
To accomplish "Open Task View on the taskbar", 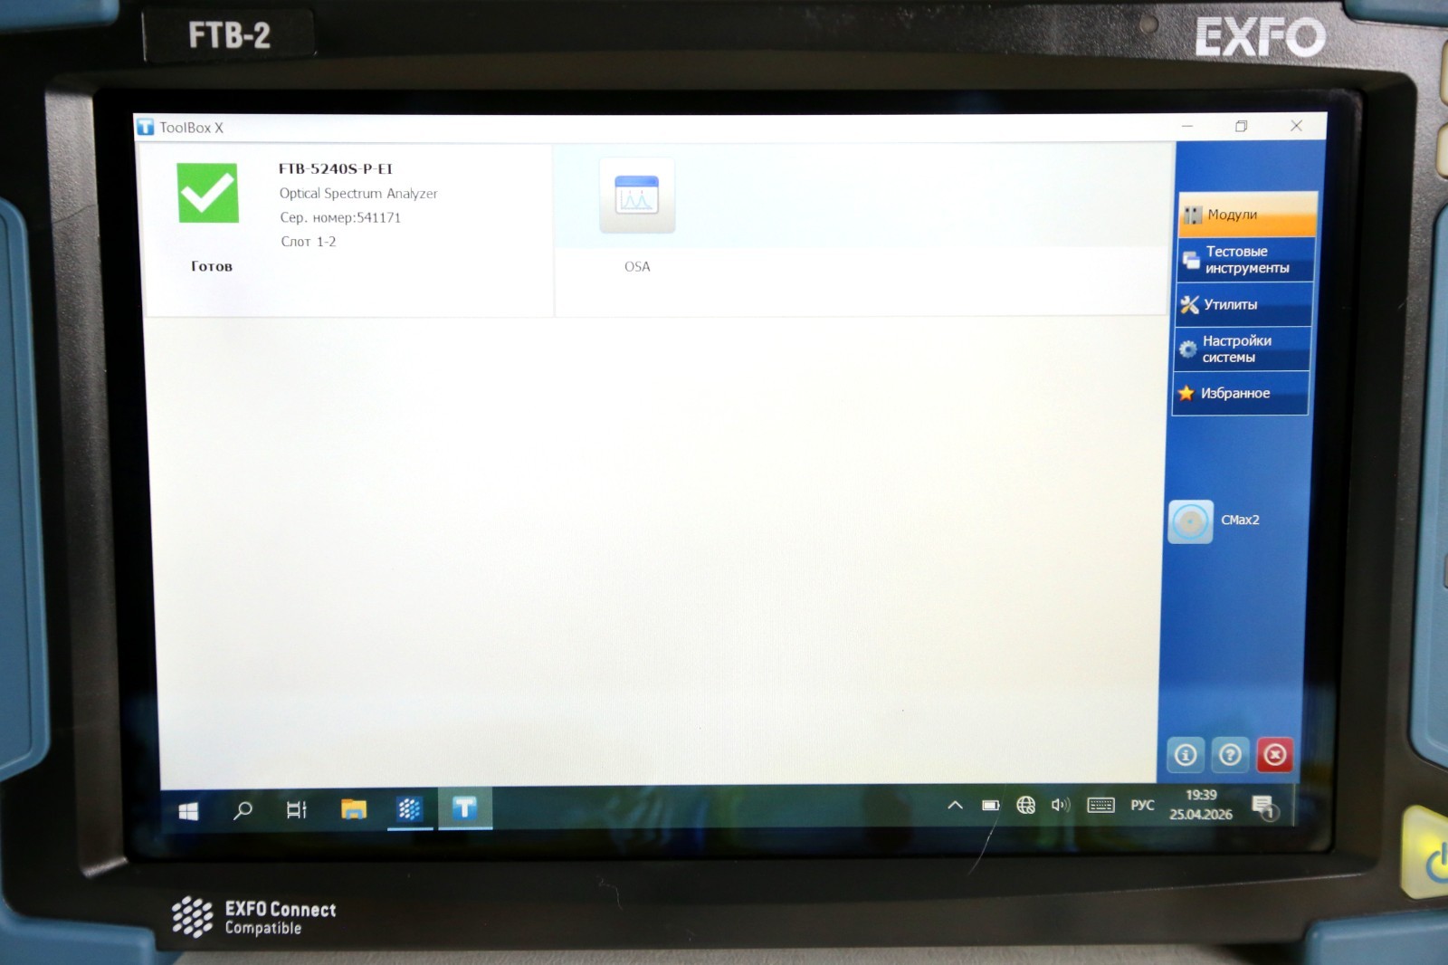I will tap(297, 809).
